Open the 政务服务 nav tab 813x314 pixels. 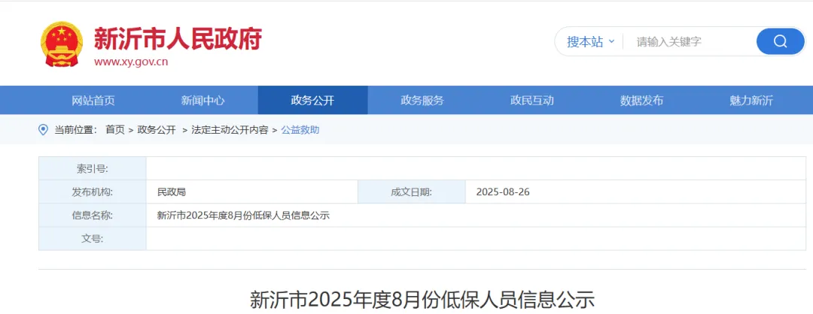(x=422, y=101)
